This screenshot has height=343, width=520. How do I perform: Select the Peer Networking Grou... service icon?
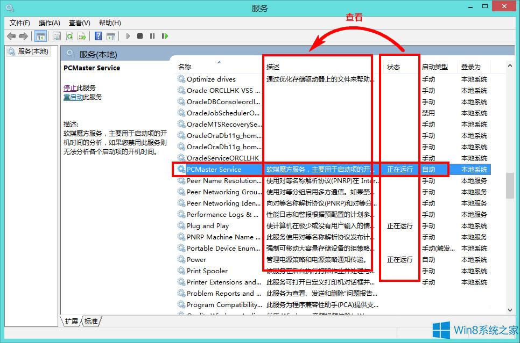click(181, 192)
